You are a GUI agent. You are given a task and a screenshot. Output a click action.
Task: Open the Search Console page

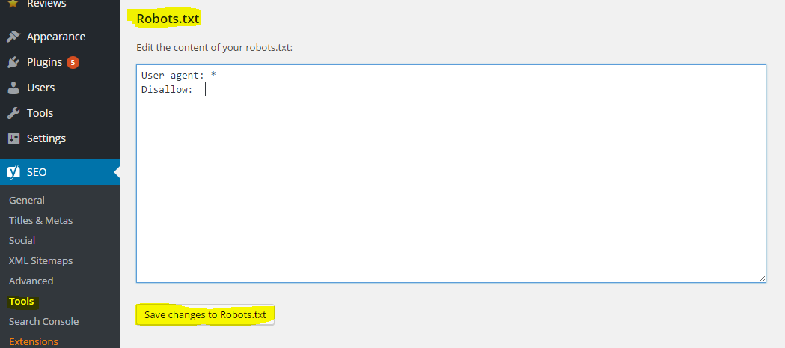(43, 321)
